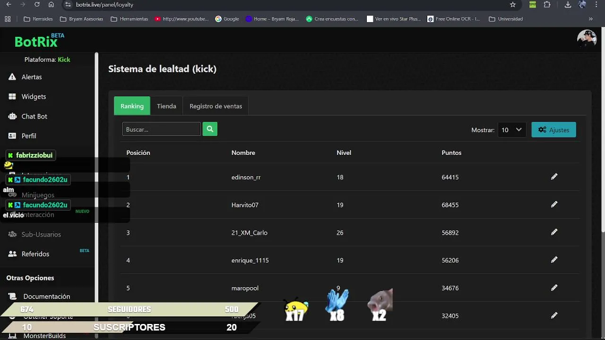Bookmark this page with the star icon
605x340 pixels.
point(513,5)
